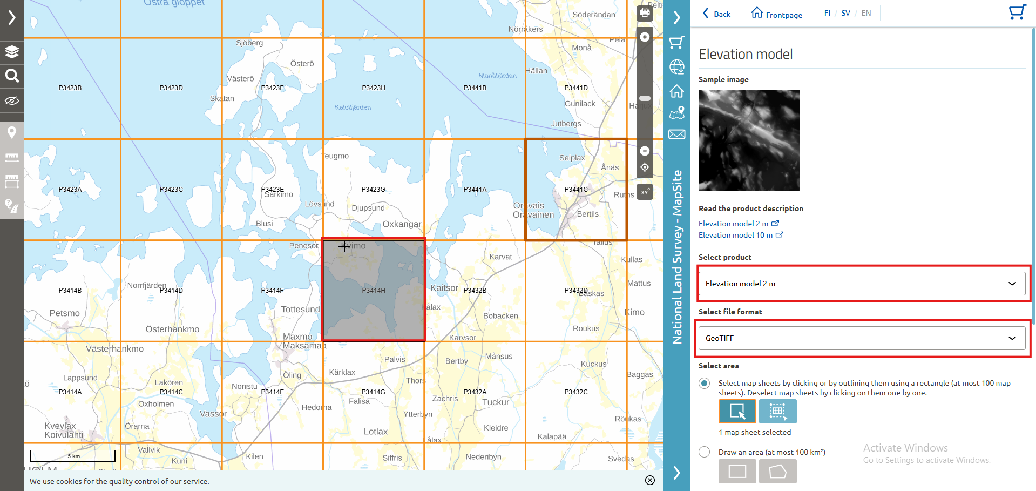The height and width of the screenshot is (491, 1036).
Task: Select the Draw an area radio option
Action: (705, 452)
